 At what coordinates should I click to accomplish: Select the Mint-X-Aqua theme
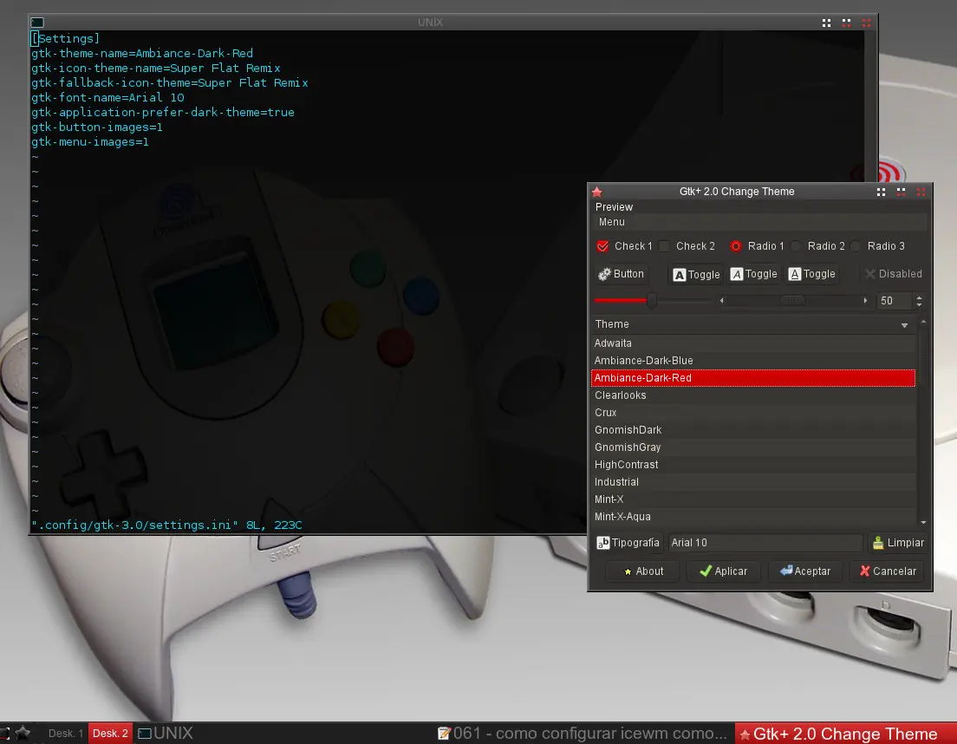pyautogui.click(x=753, y=517)
